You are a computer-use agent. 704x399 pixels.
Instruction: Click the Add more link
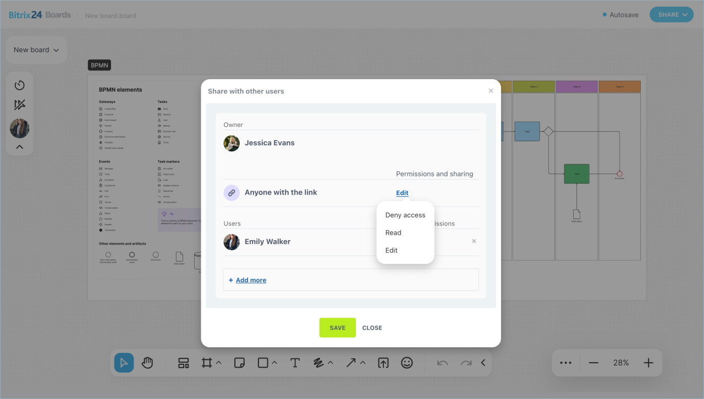[251, 280]
